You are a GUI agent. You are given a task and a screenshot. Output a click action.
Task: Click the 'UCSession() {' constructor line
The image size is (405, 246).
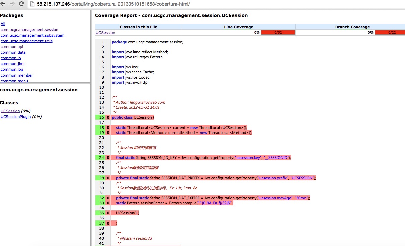click(127, 213)
